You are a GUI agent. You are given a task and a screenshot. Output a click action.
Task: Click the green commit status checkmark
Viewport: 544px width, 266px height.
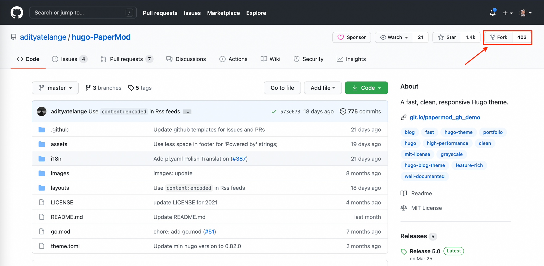click(274, 112)
